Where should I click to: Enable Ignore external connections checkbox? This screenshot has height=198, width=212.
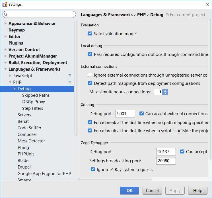point(90,75)
